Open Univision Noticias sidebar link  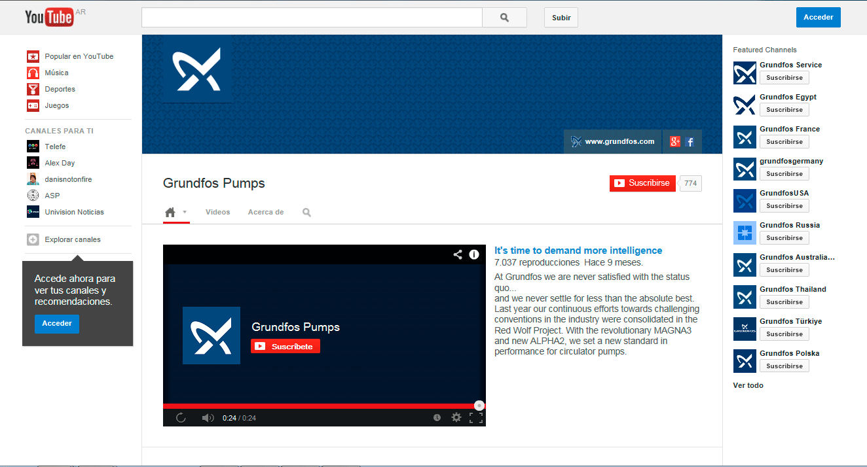(75, 212)
